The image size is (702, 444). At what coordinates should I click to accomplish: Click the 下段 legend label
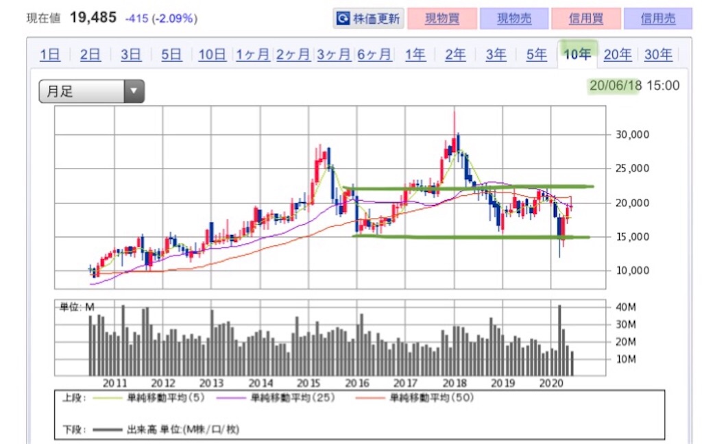click(74, 430)
